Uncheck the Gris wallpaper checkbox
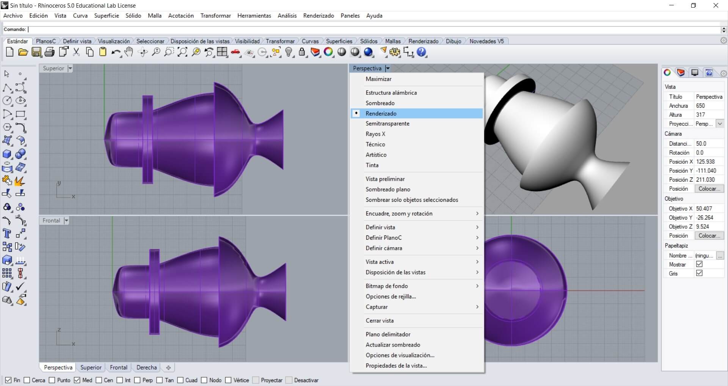Viewport: 728px width, 386px height. pos(700,273)
